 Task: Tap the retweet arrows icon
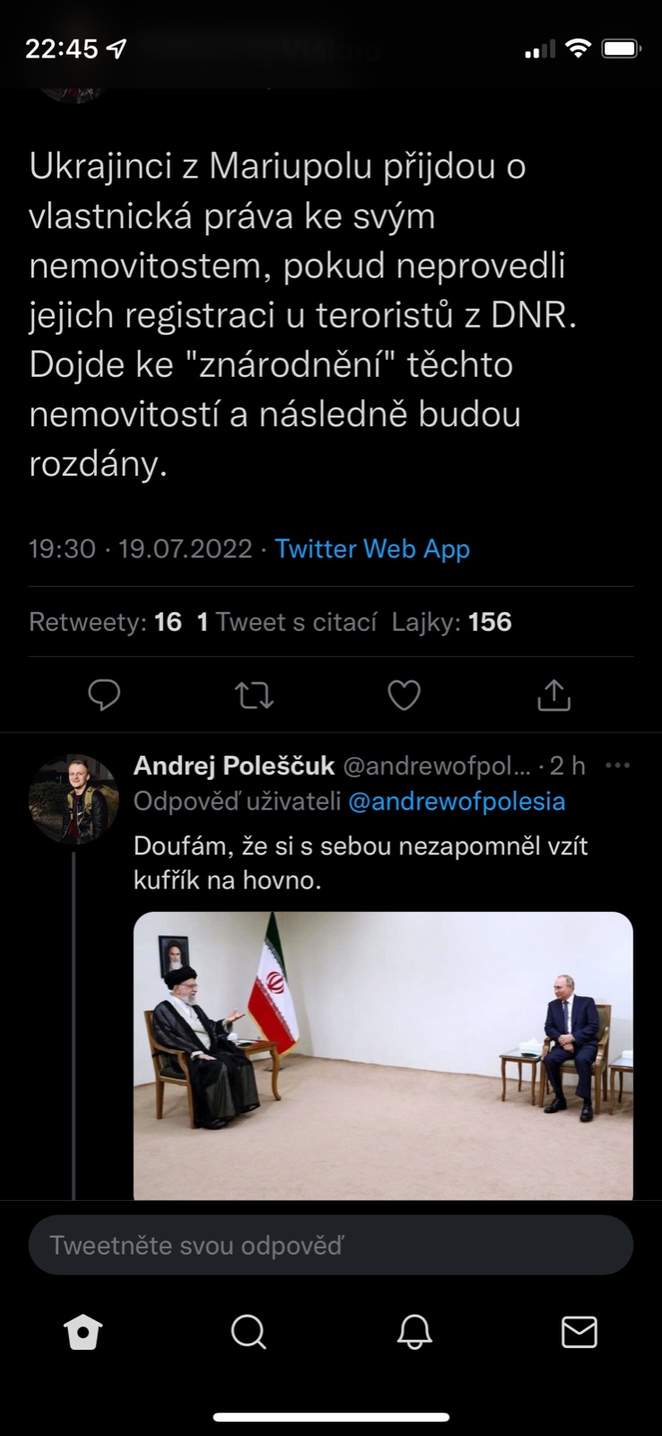tap(254, 695)
